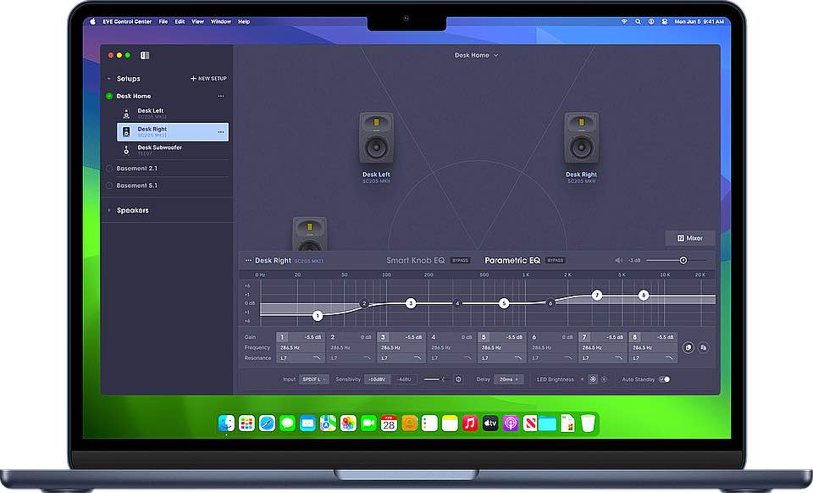Image resolution: width=813 pixels, height=493 pixels.
Task: Click the Desk Left speaker icon in sidebar
Action: [126, 114]
